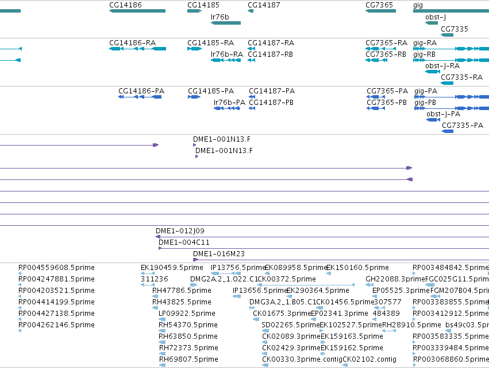
Task: Click the Ir76b-PA coding sequence glyph
Action: tap(227, 108)
